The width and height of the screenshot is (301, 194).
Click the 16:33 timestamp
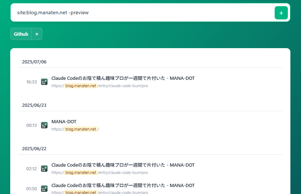(31, 82)
